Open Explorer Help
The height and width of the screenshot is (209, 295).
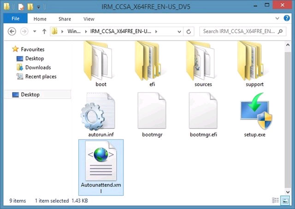pos(287,18)
